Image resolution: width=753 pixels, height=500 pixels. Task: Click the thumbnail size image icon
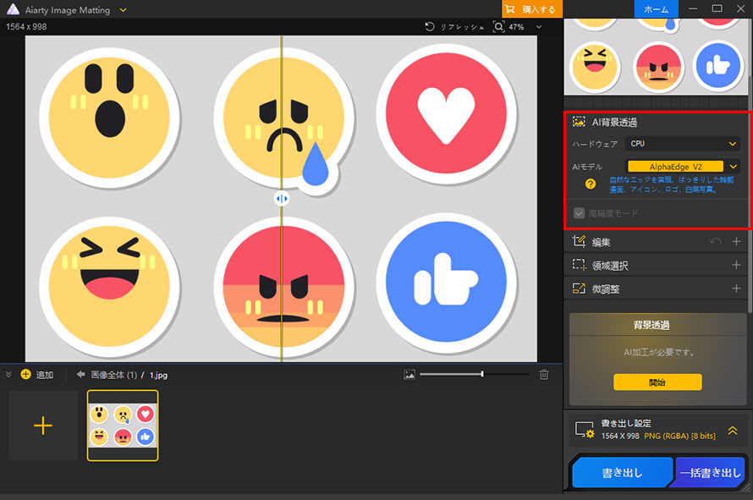point(409,375)
